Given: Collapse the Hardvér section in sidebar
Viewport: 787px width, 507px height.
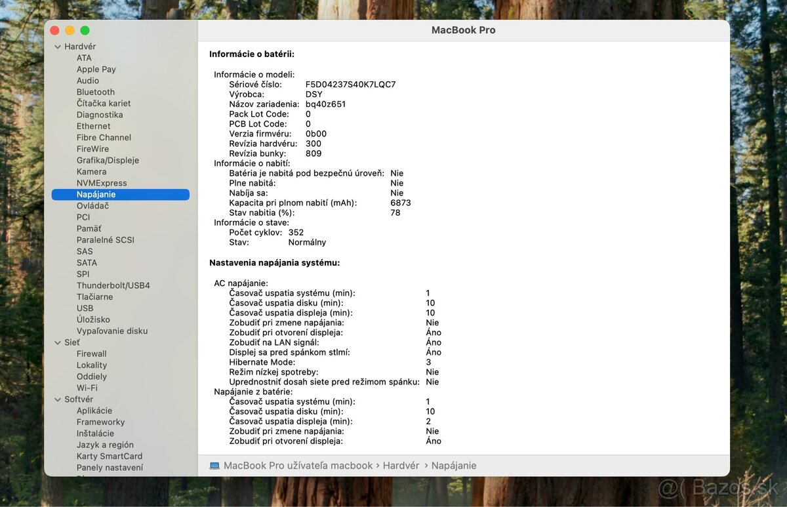Looking at the screenshot, I should click(x=58, y=47).
